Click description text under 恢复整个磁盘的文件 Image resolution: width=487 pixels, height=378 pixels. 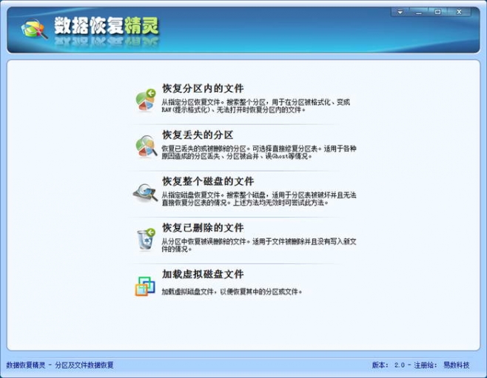255,198
